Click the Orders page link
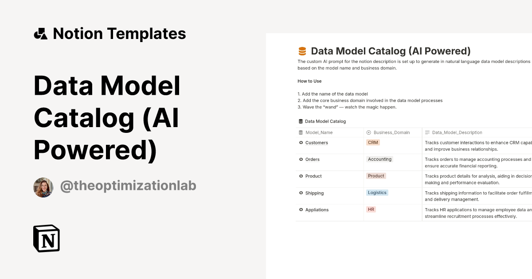 (312, 159)
